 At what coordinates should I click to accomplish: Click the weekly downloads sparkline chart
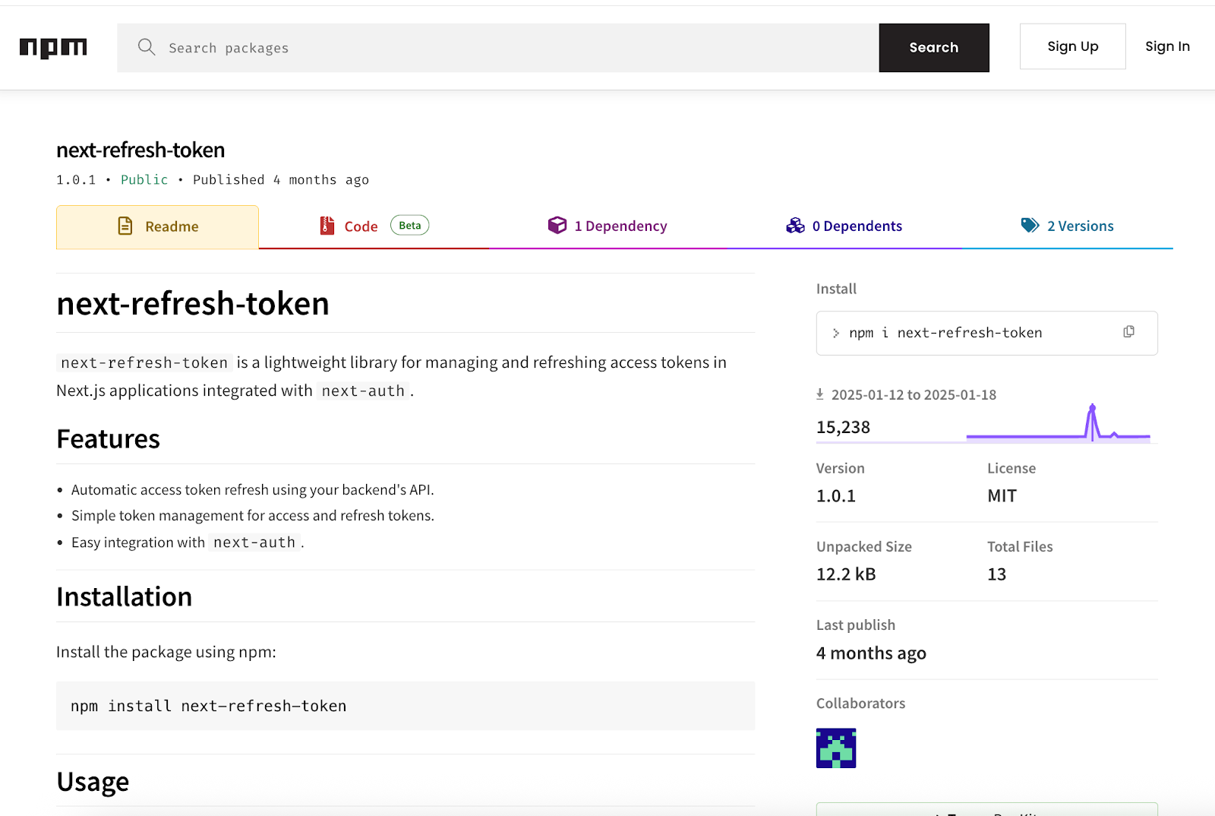tap(1059, 424)
